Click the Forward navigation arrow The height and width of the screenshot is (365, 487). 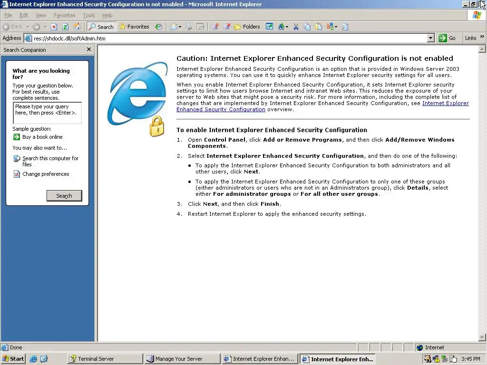tap(36, 27)
